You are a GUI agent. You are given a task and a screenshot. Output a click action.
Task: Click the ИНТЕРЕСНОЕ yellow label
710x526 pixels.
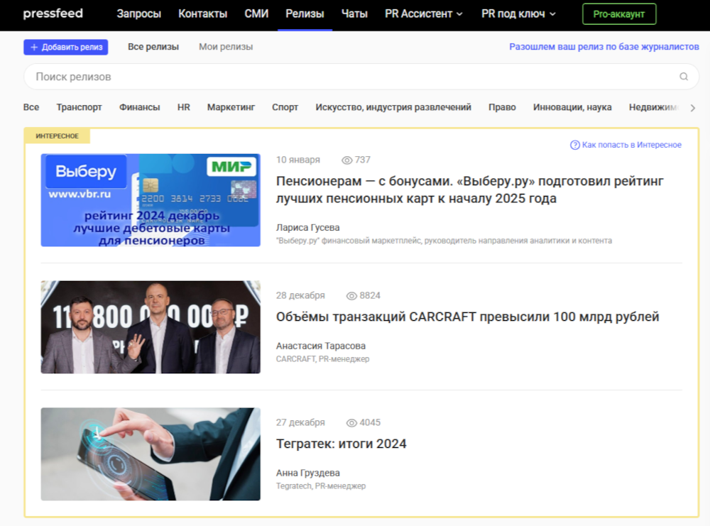(x=57, y=136)
